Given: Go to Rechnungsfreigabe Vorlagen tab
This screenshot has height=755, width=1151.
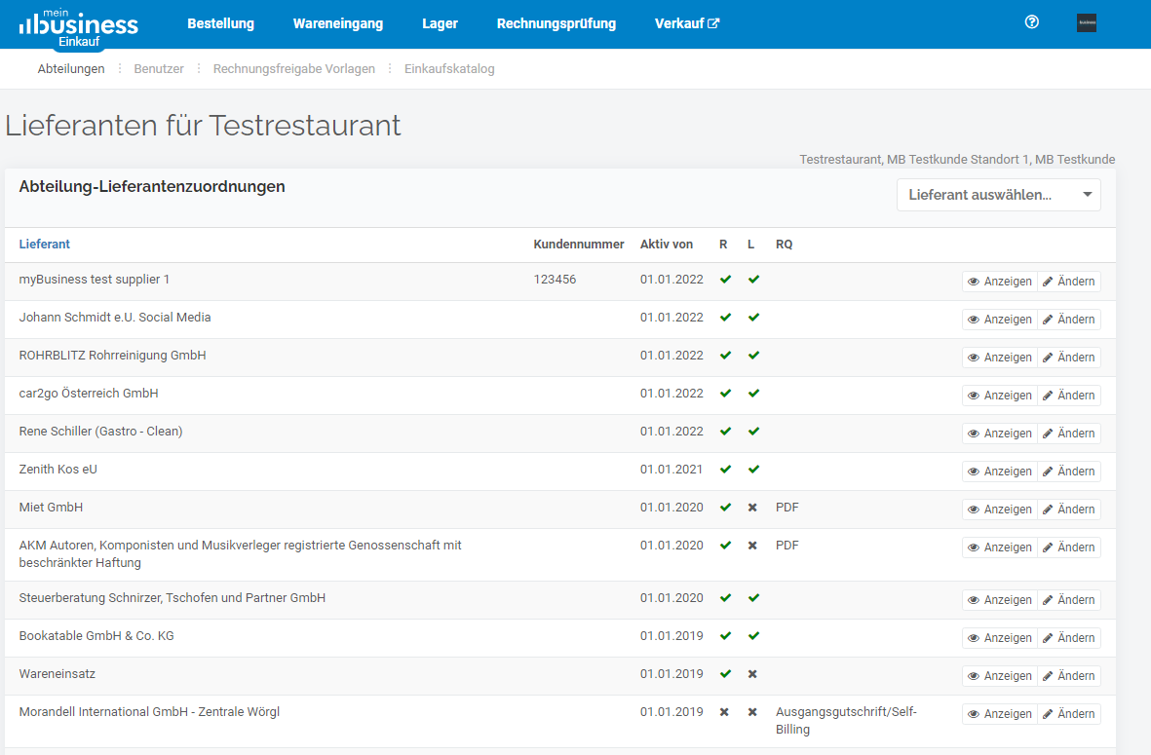Looking at the screenshot, I should [293, 69].
